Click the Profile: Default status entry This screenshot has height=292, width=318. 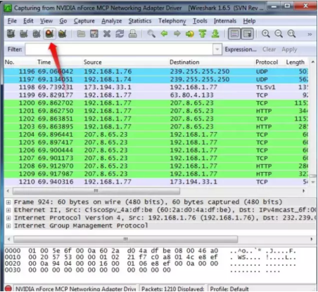[229, 288]
